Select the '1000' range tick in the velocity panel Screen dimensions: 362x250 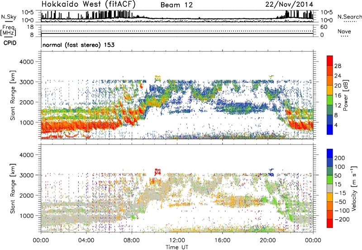26,216
